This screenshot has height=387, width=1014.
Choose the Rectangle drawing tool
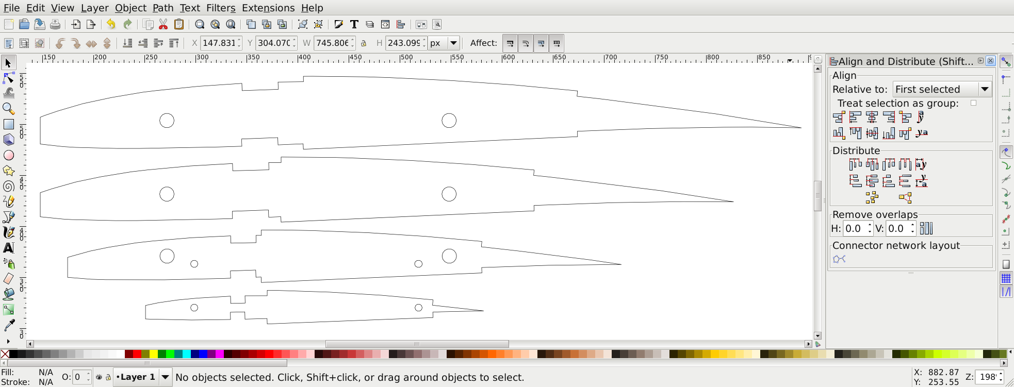coord(9,124)
